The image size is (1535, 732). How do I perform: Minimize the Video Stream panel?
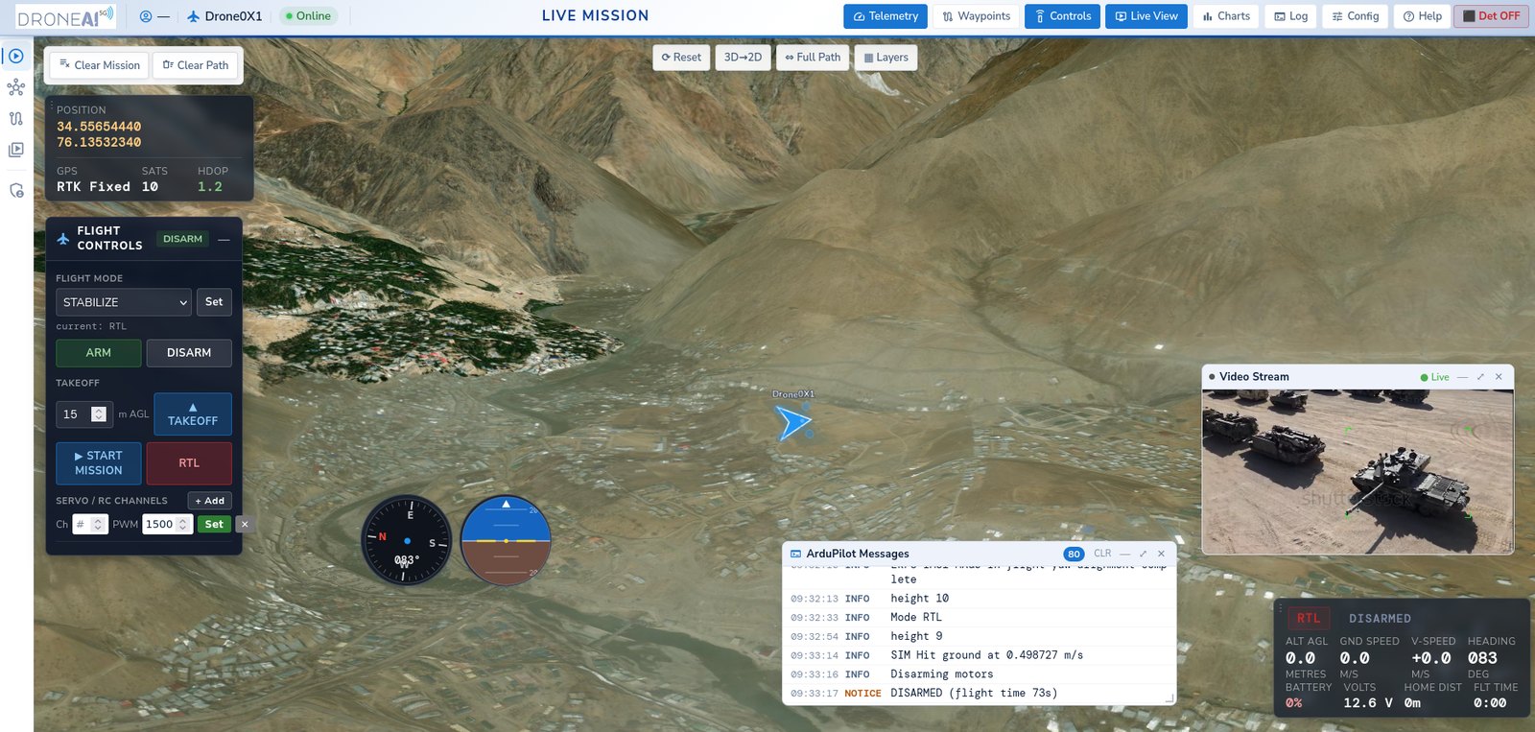tap(1462, 377)
